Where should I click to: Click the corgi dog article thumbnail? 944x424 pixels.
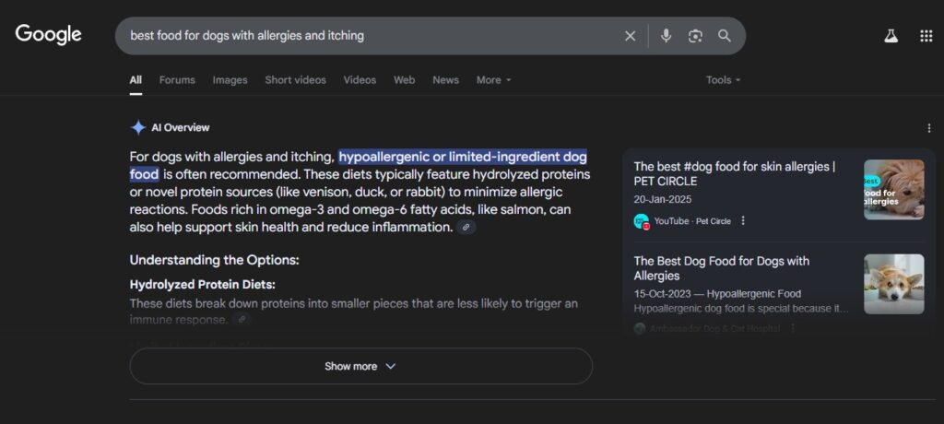click(x=893, y=284)
